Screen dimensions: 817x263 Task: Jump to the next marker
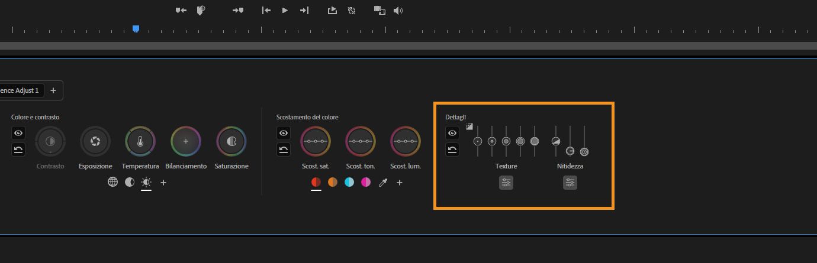(238, 11)
